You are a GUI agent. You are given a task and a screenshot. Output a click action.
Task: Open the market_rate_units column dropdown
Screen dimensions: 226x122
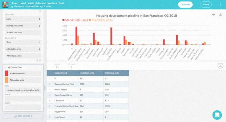(23, 25)
